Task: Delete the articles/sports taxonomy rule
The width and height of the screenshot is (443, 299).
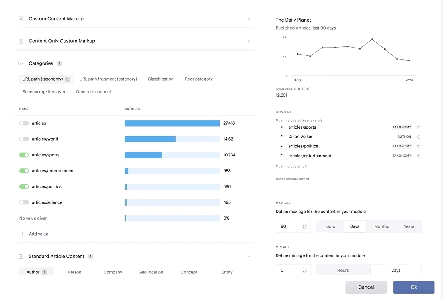Action: (419, 127)
